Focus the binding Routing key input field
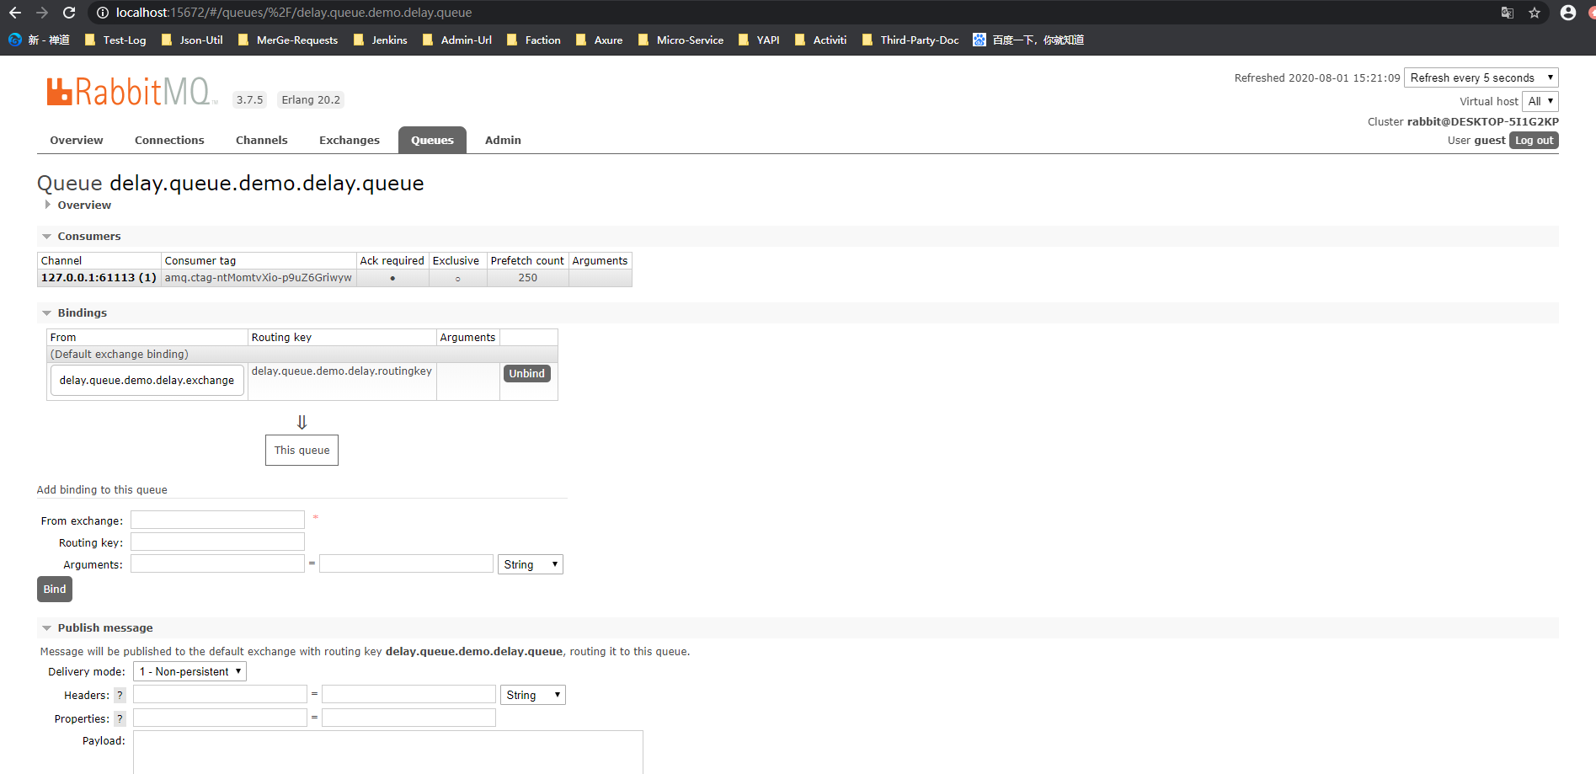 [217, 542]
